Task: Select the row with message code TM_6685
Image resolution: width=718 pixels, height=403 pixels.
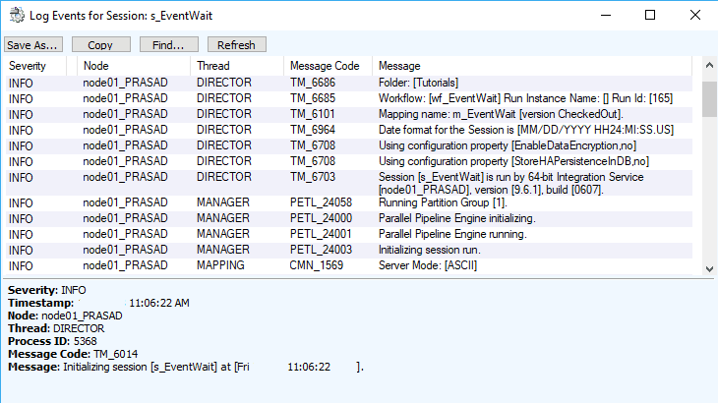Action: pos(348,98)
